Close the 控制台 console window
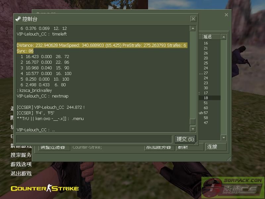Image resolution: width=265 pixels, height=199 pixels. [x=193, y=19]
